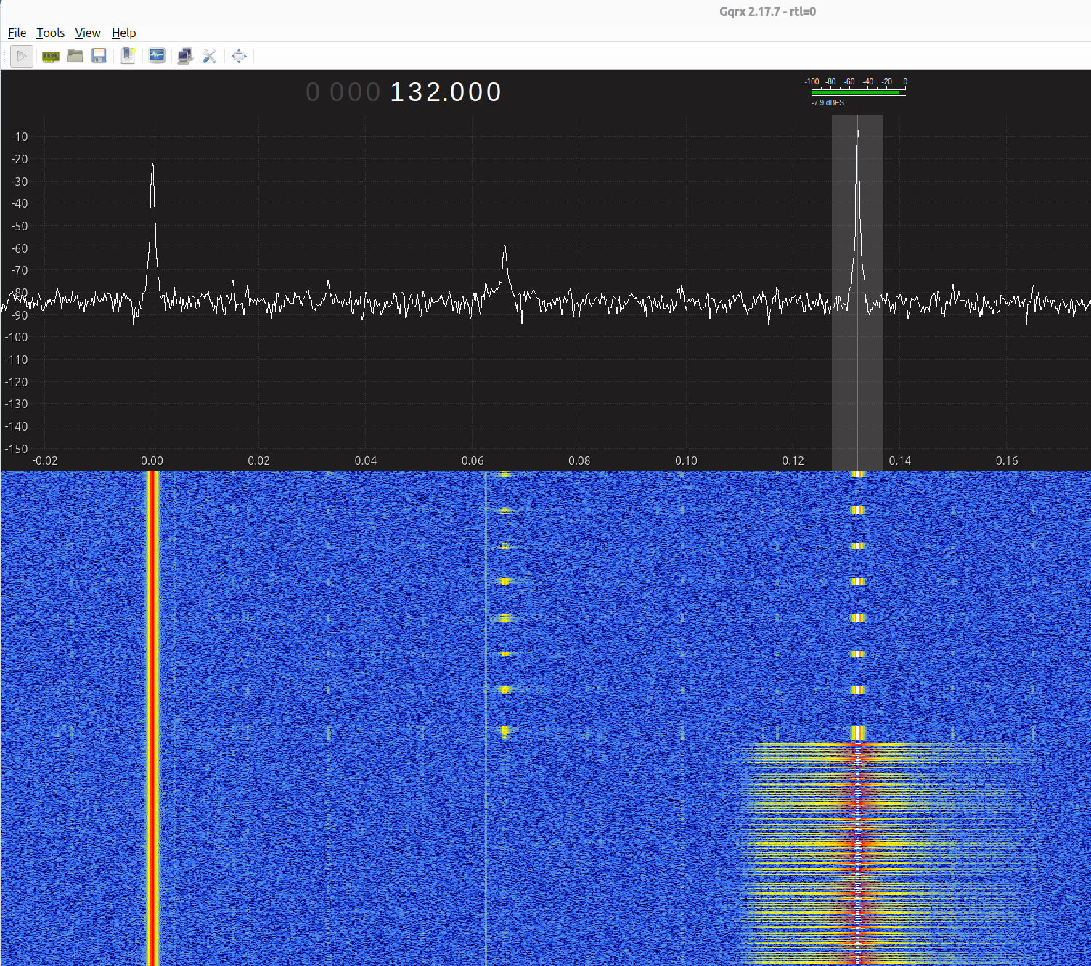Screen dimensions: 1091x966
Task: Open the File menu
Action: [x=17, y=33]
